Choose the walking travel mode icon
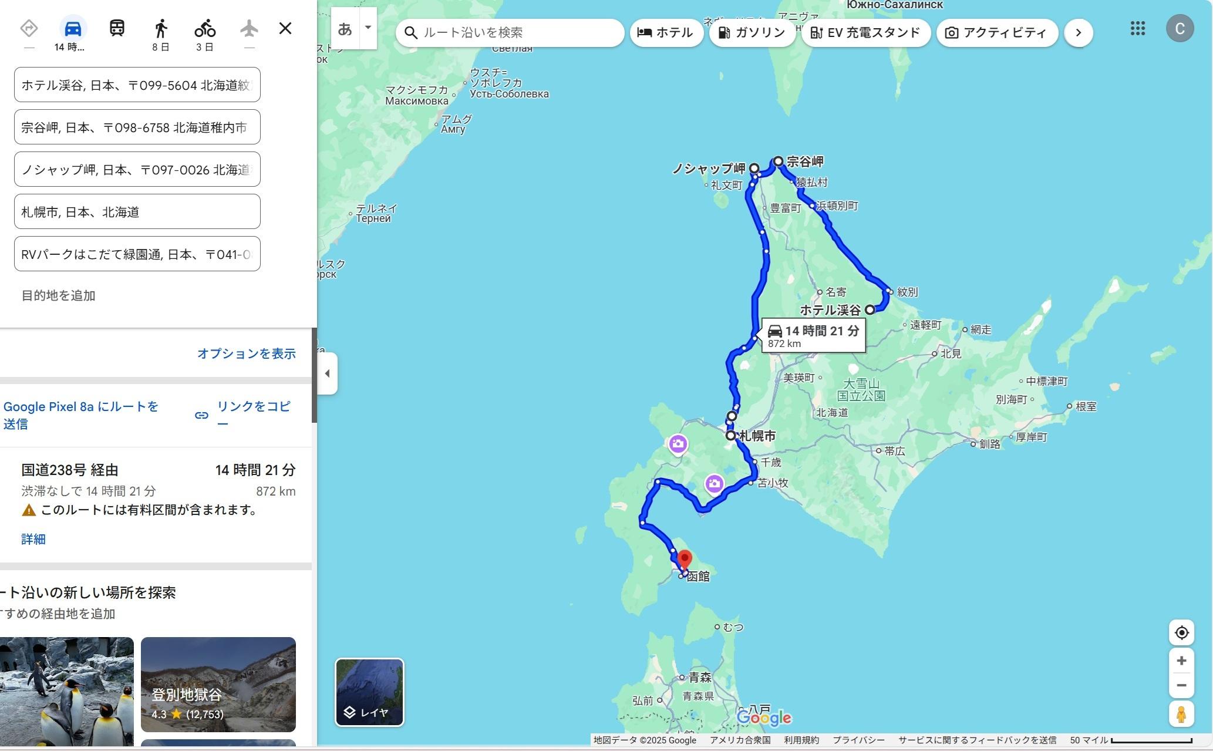1213x751 pixels. (161, 28)
